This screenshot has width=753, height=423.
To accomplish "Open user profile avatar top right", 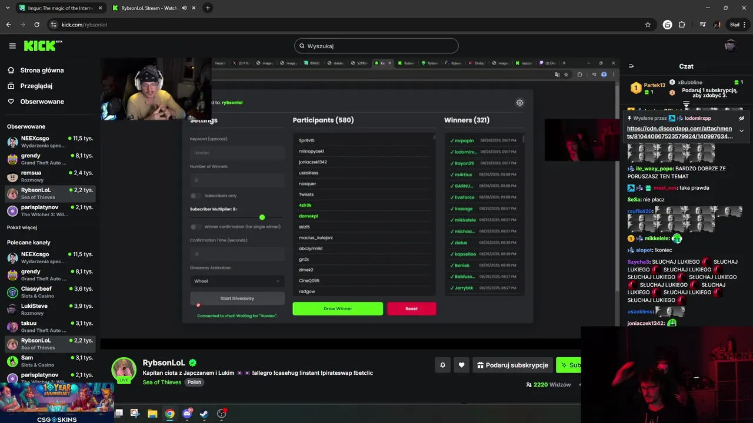I will [730, 46].
